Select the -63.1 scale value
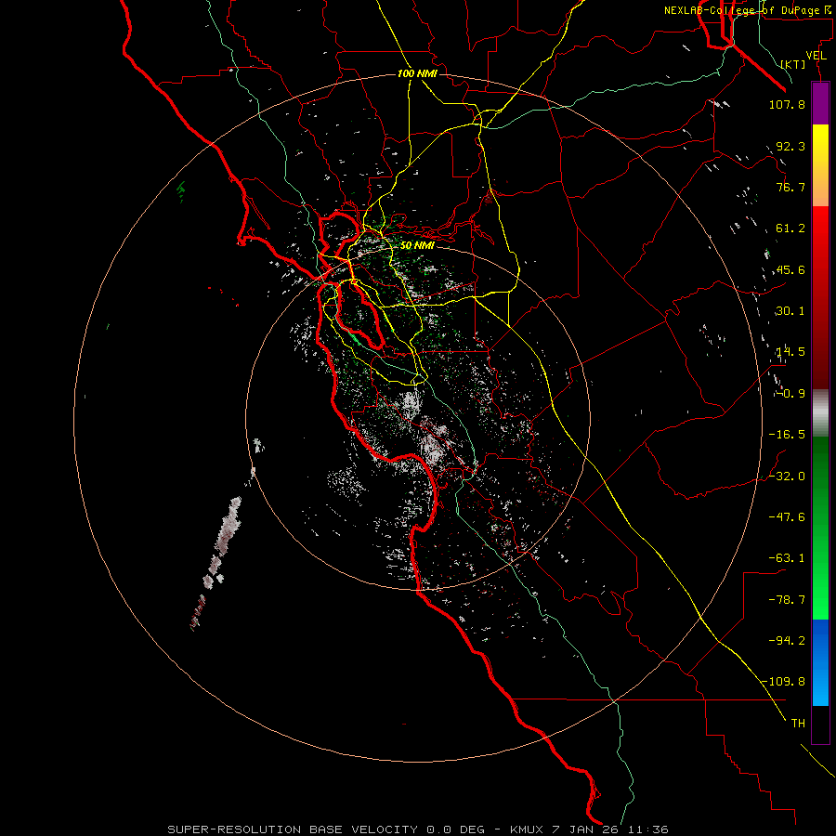Image resolution: width=836 pixels, height=836 pixels. (787, 558)
